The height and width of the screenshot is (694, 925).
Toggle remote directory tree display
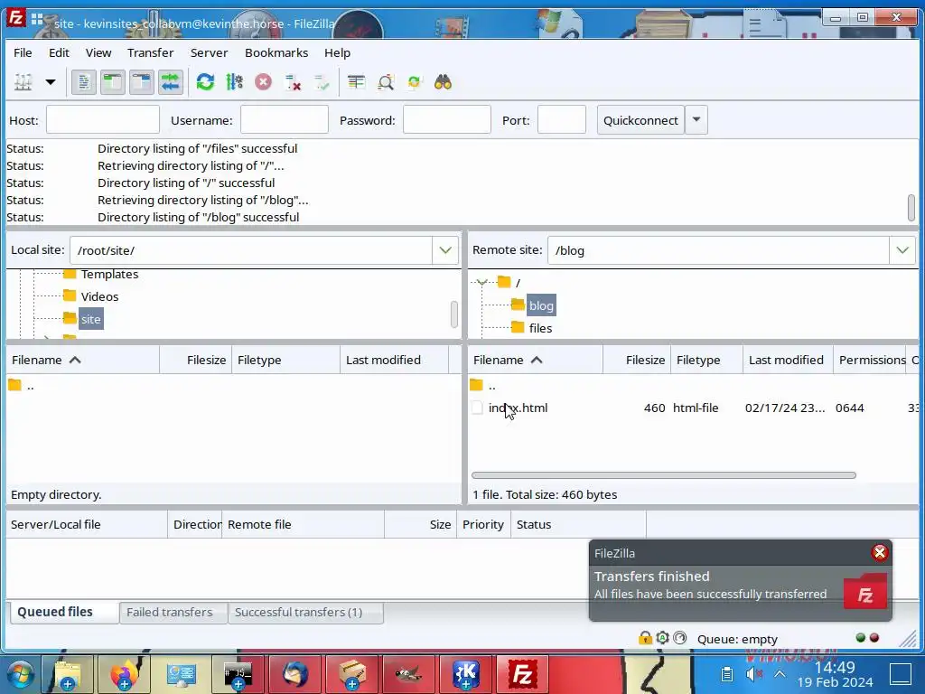pyautogui.click(x=142, y=82)
